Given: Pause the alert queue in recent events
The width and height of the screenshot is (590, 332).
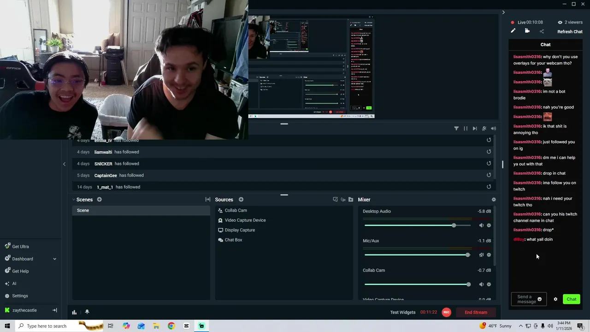Looking at the screenshot, I should click(466, 129).
